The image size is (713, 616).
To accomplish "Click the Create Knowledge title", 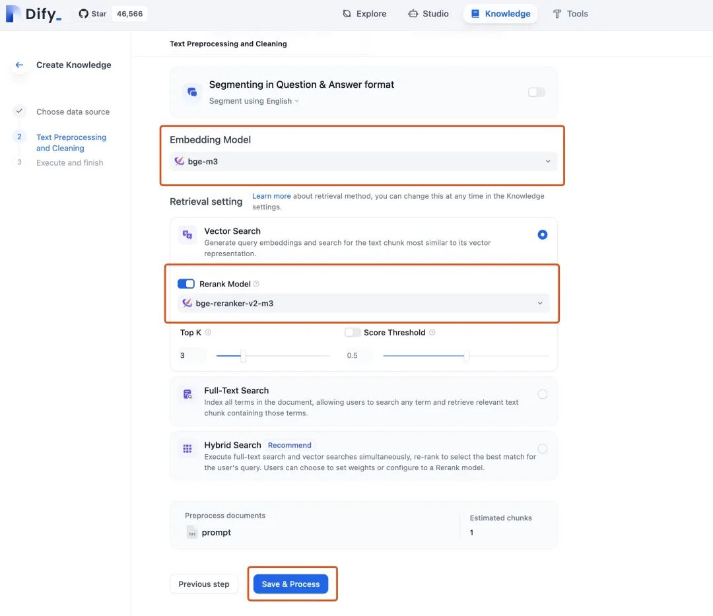I will click(74, 65).
